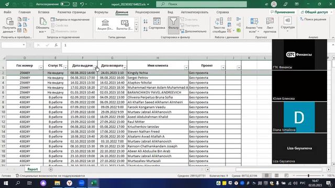Viewport: 335px width, 188px height.
Task: Sort descending Z to A
Action: [146, 29]
